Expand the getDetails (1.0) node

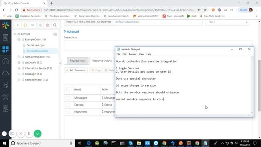pyautogui.click(x=19, y=62)
